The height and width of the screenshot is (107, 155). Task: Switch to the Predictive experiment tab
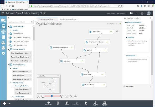(x=68, y=19)
